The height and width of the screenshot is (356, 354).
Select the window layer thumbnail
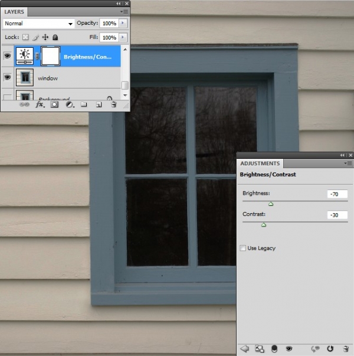pos(25,77)
